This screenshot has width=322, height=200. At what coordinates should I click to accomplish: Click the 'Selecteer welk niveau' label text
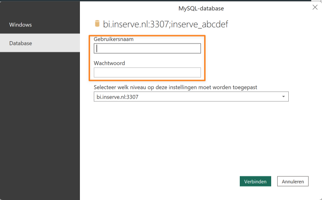click(176, 87)
